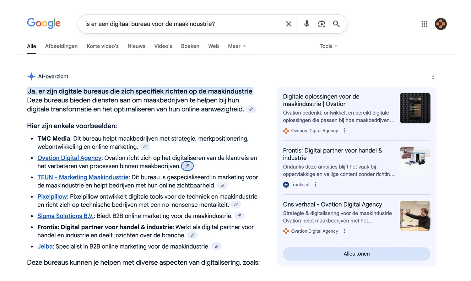Open the three-dot menu on the Digitale oplossingen card
Viewport: 471px width, 281px height.
tap(344, 131)
